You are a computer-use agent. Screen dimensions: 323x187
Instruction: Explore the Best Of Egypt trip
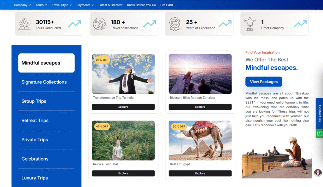tap(200, 173)
